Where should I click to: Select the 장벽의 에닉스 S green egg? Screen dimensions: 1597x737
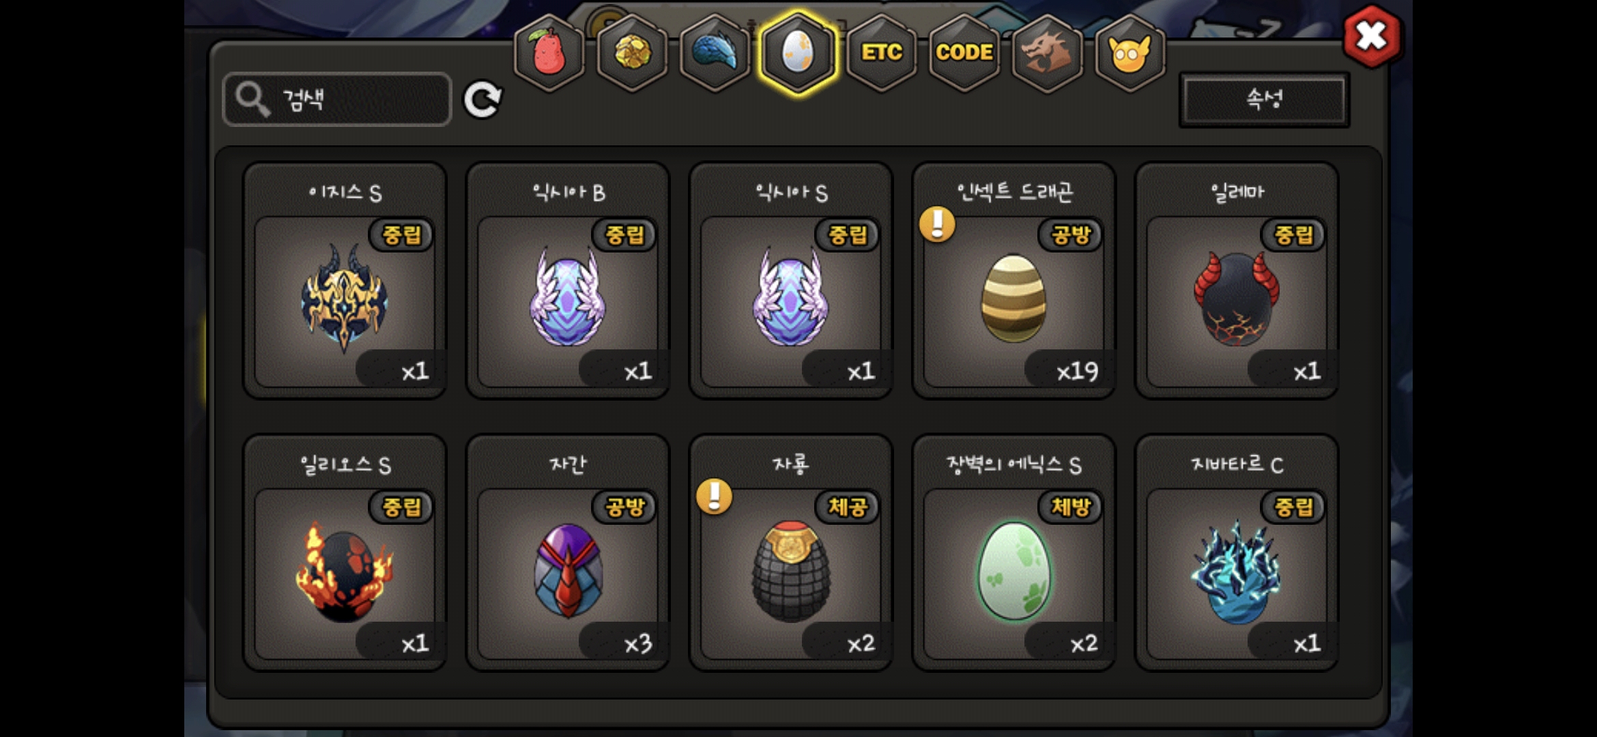pos(1014,553)
